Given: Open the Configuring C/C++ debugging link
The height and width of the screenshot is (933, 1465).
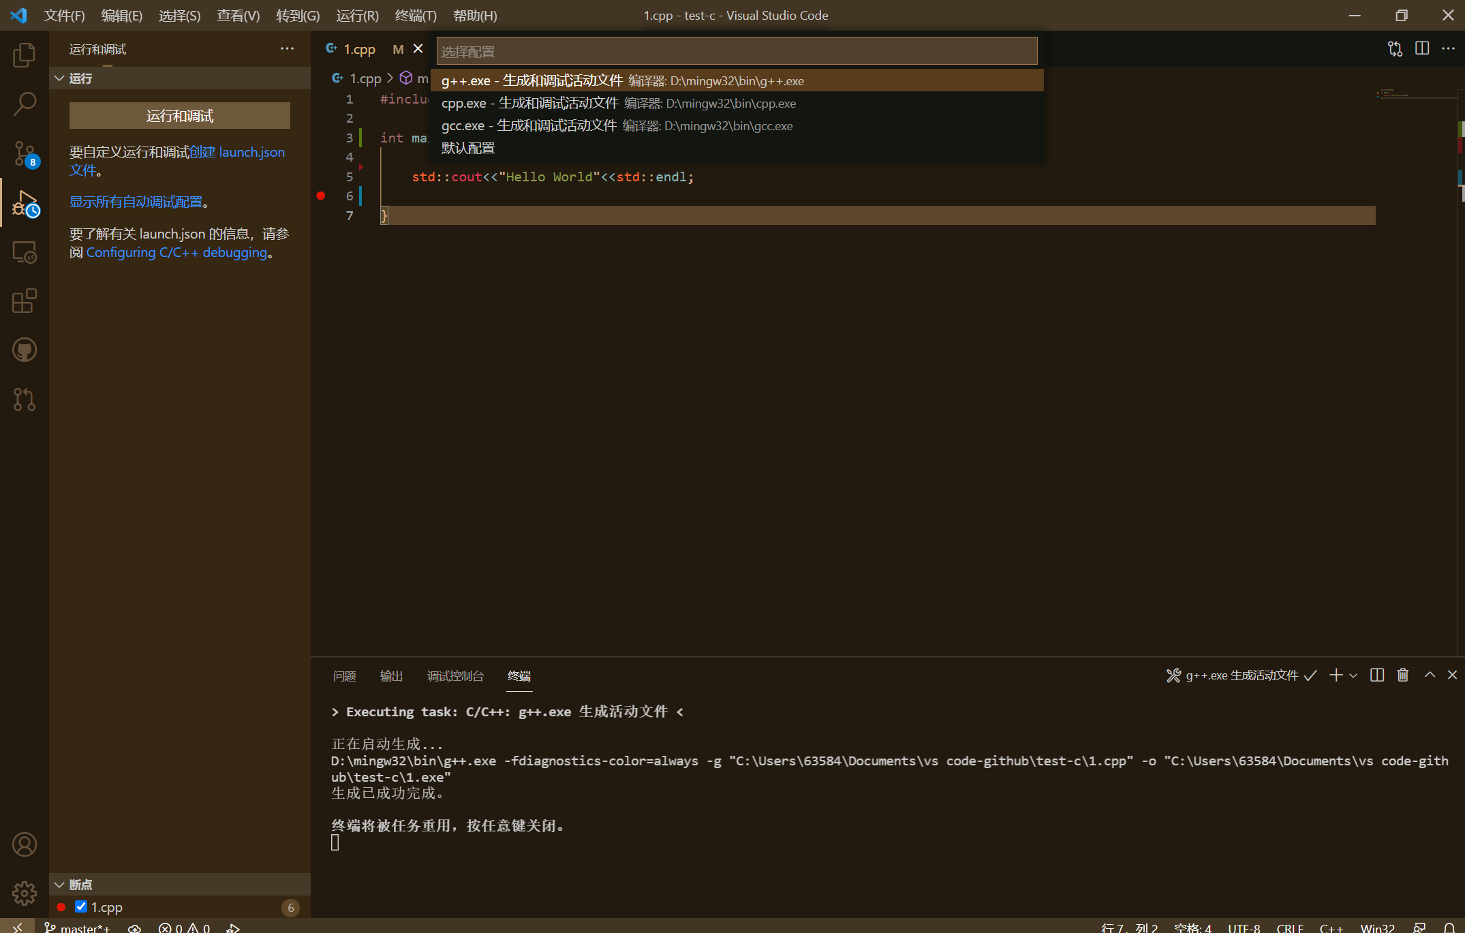Looking at the screenshot, I should pyautogui.click(x=176, y=252).
